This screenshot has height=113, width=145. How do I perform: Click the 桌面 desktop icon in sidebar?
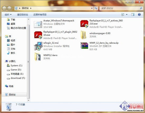(8, 24)
